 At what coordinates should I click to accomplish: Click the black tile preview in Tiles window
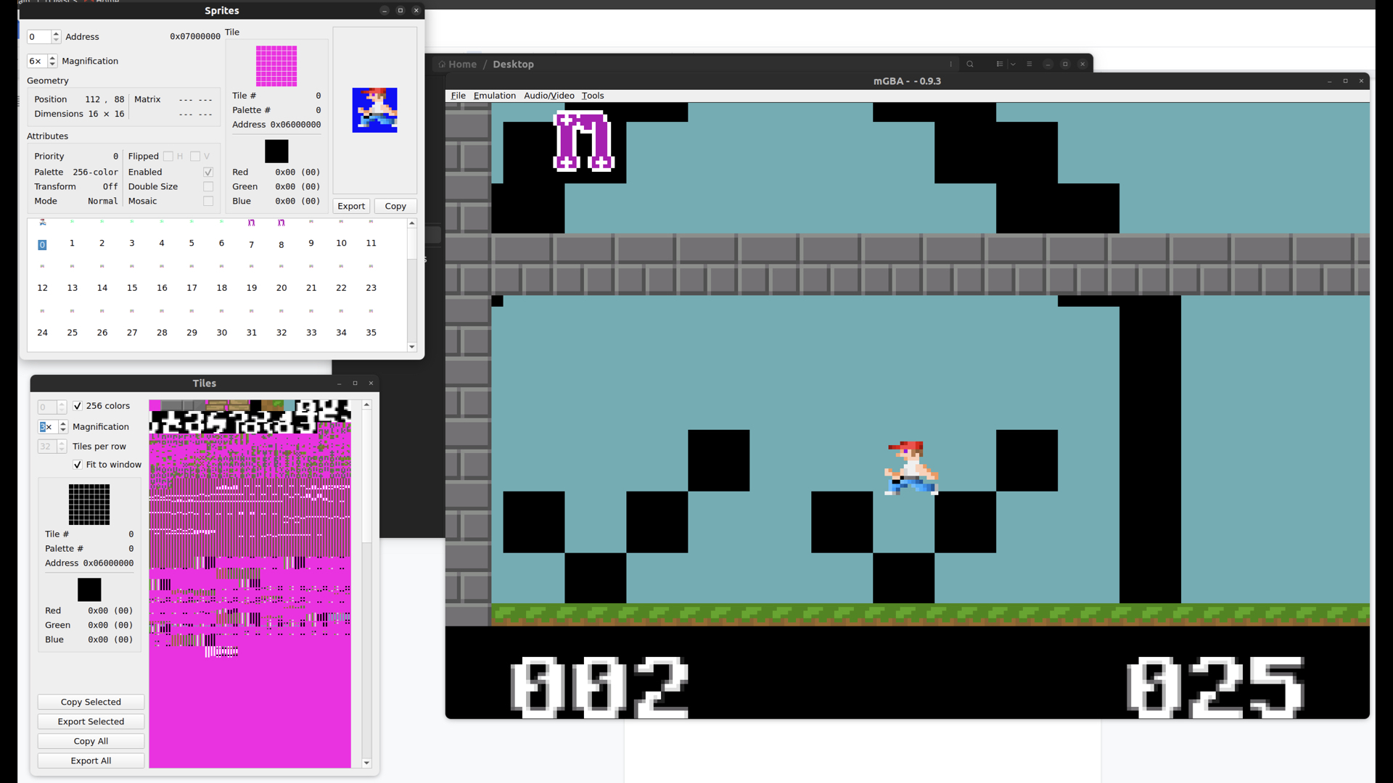[x=89, y=505]
